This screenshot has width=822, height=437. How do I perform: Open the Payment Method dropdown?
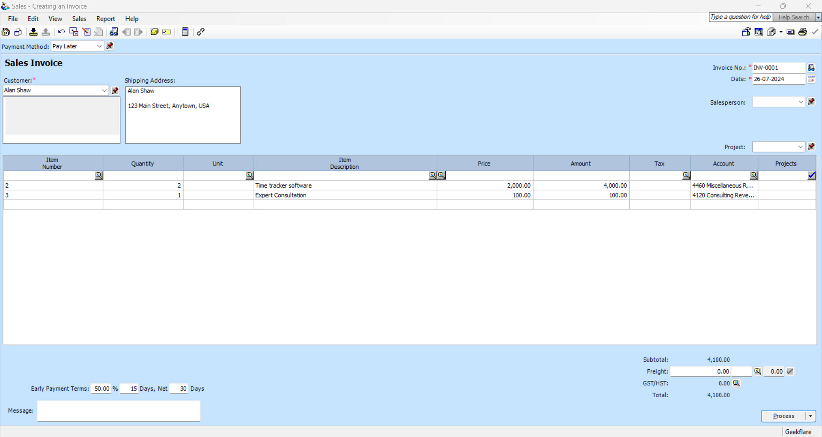point(99,46)
